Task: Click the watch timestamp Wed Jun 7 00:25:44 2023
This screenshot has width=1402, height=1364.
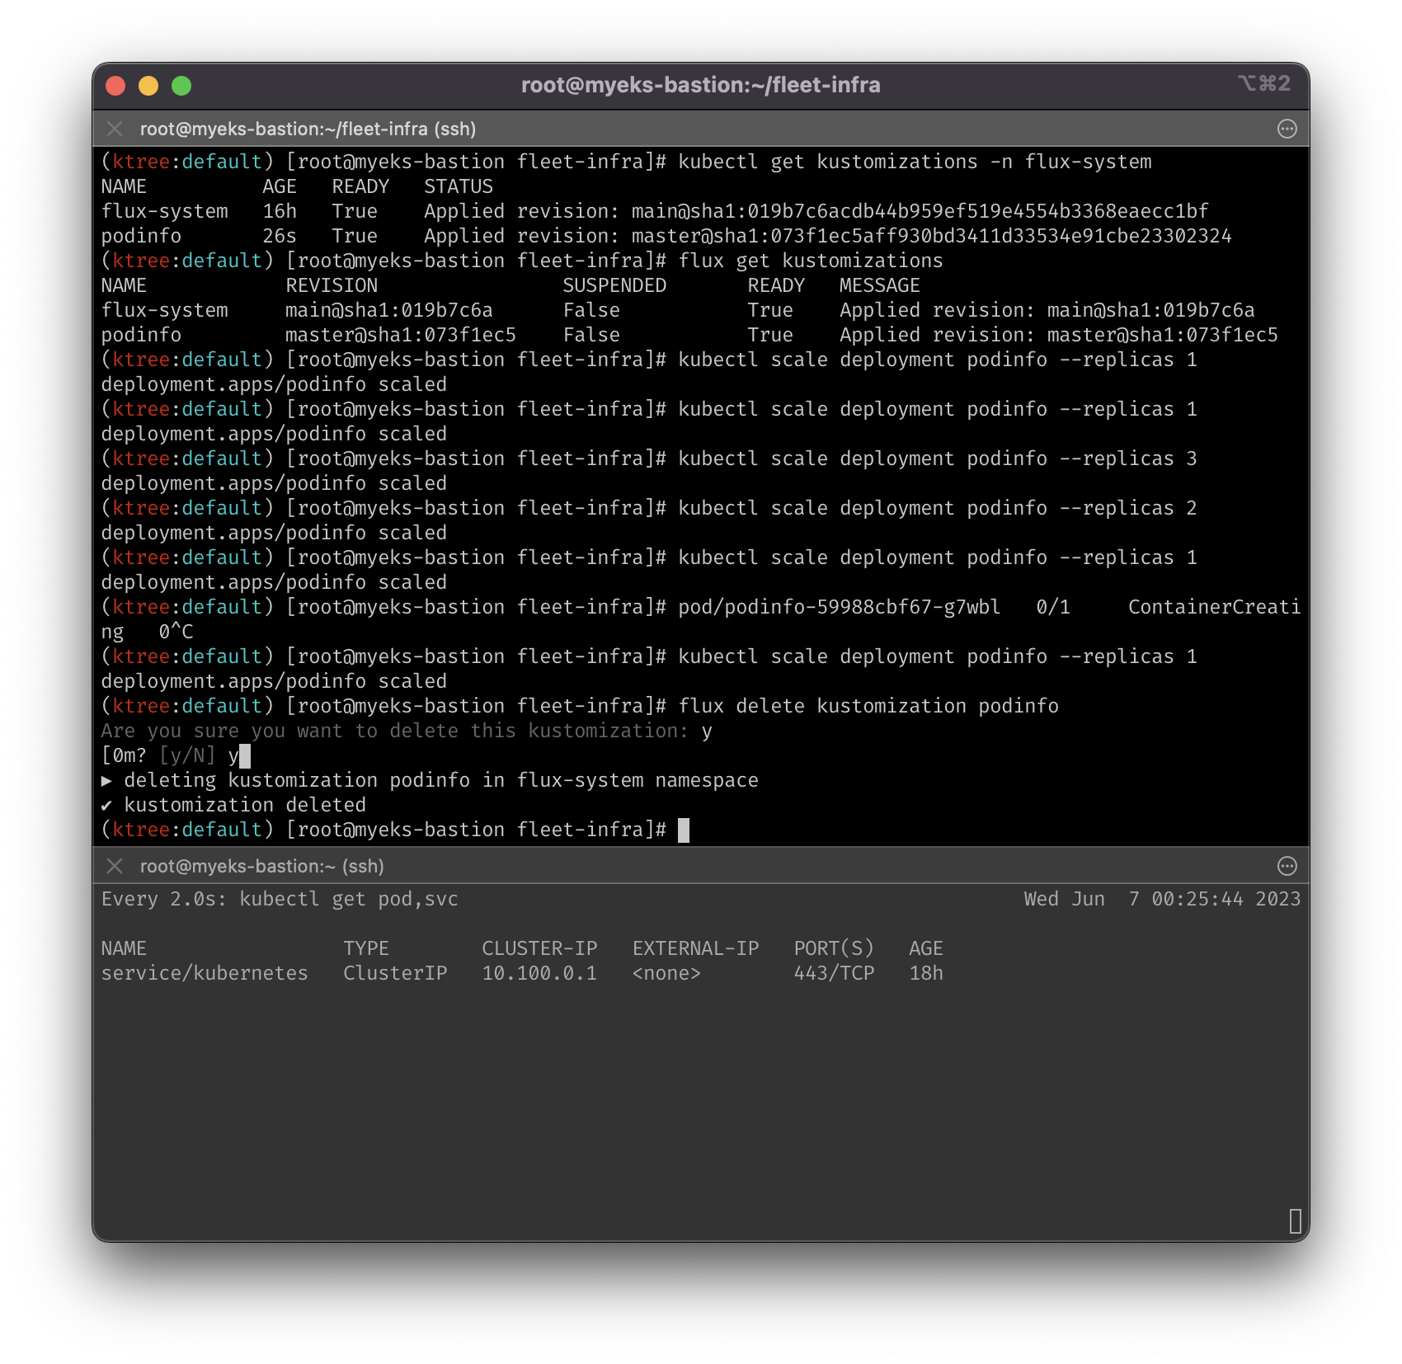Action: [1162, 899]
